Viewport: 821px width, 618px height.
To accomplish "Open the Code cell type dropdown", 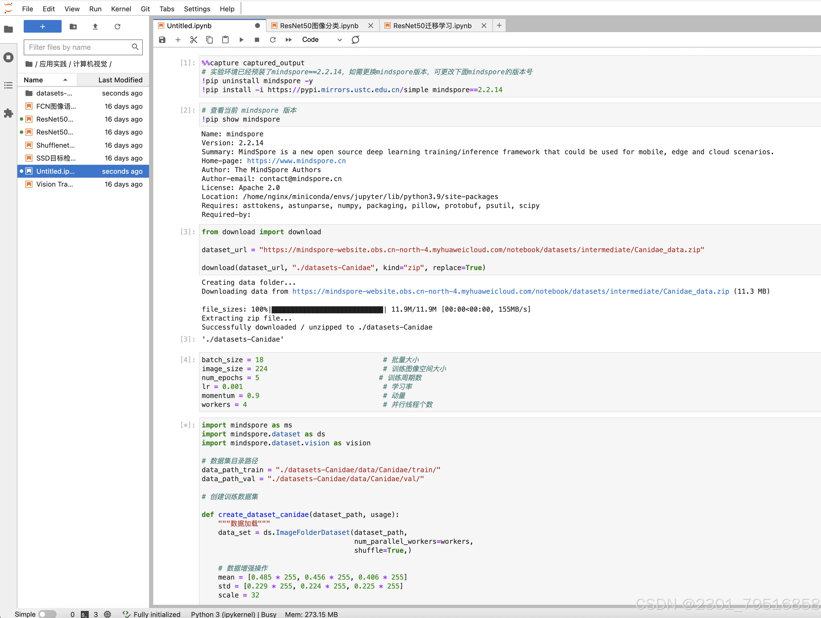I will (x=322, y=40).
